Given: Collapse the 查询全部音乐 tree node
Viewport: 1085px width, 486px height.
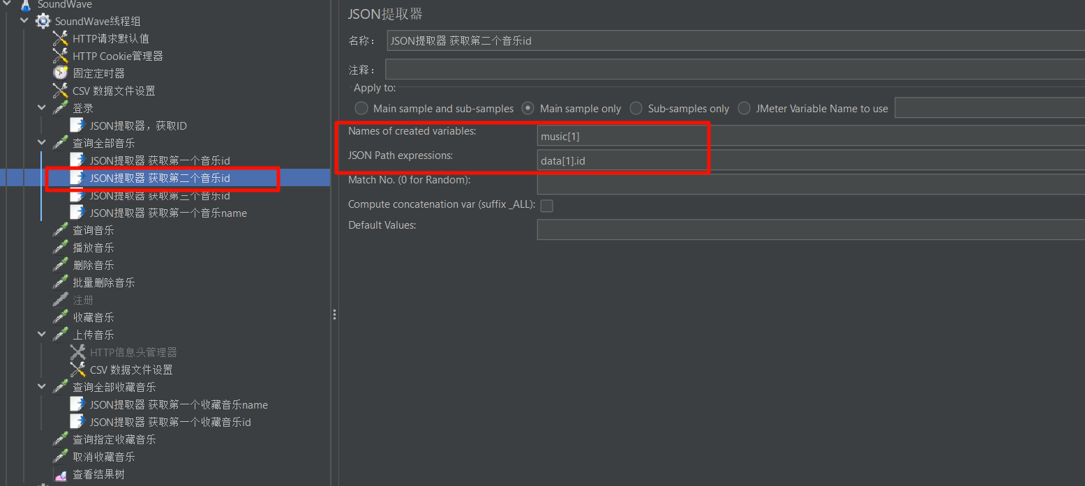Looking at the screenshot, I should pos(43,143).
